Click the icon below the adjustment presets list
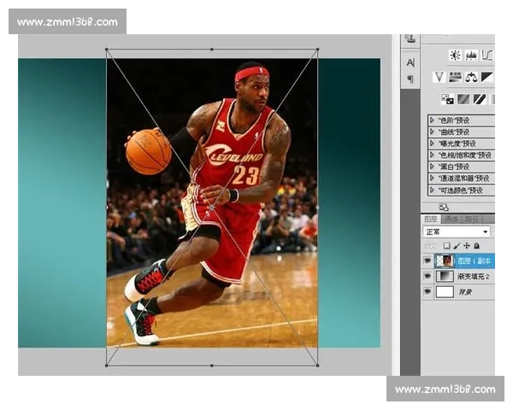The image size is (513, 410). 444,208
